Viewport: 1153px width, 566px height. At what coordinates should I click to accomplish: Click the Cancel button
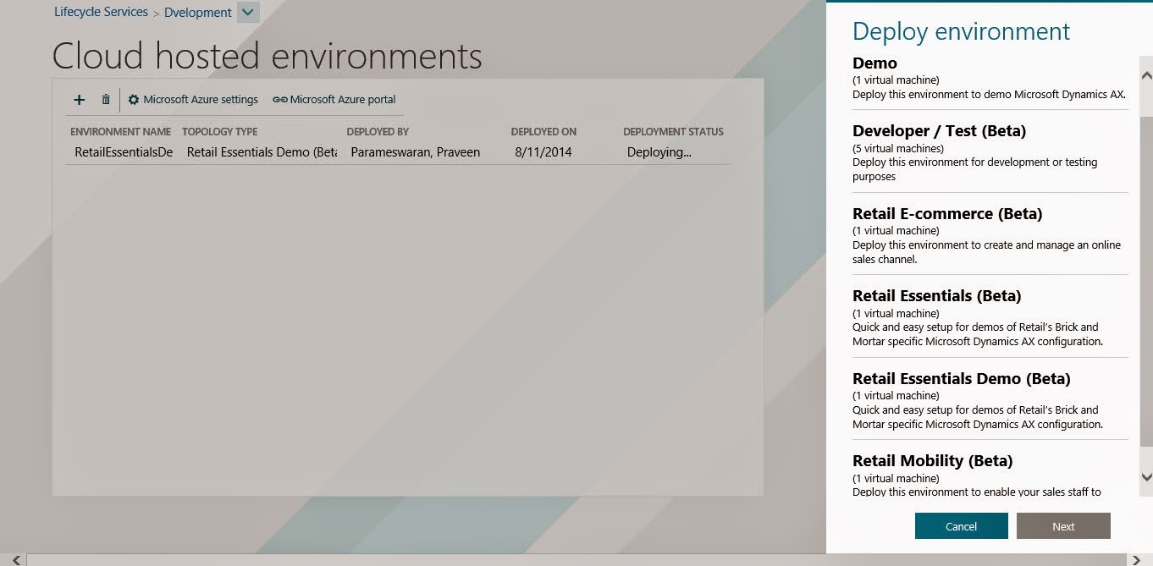pyautogui.click(x=961, y=526)
